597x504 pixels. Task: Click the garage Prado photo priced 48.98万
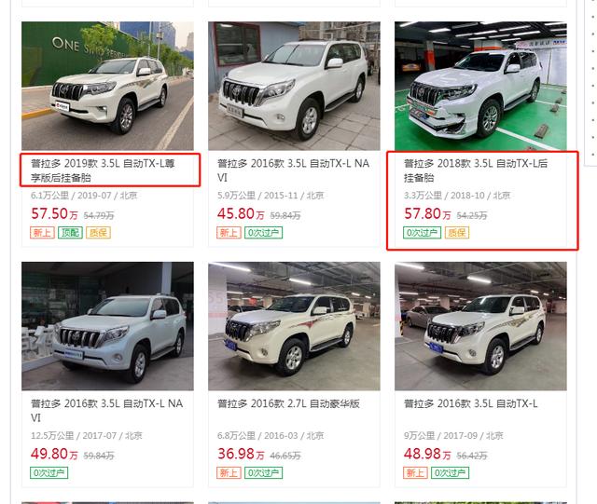[480, 326]
